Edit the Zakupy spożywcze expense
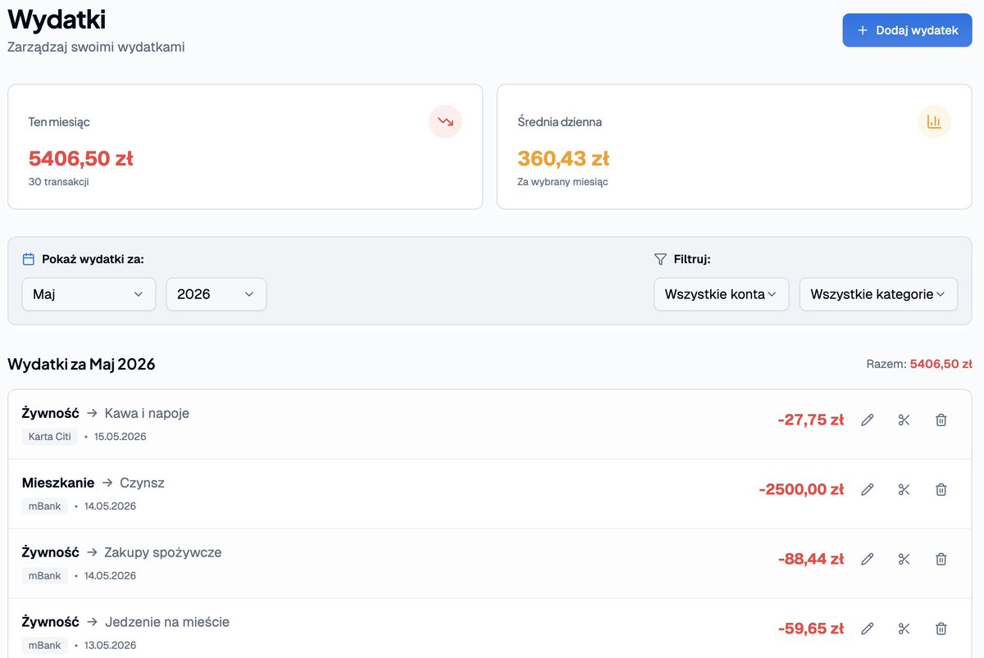The width and height of the screenshot is (984, 658). (x=868, y=559)
